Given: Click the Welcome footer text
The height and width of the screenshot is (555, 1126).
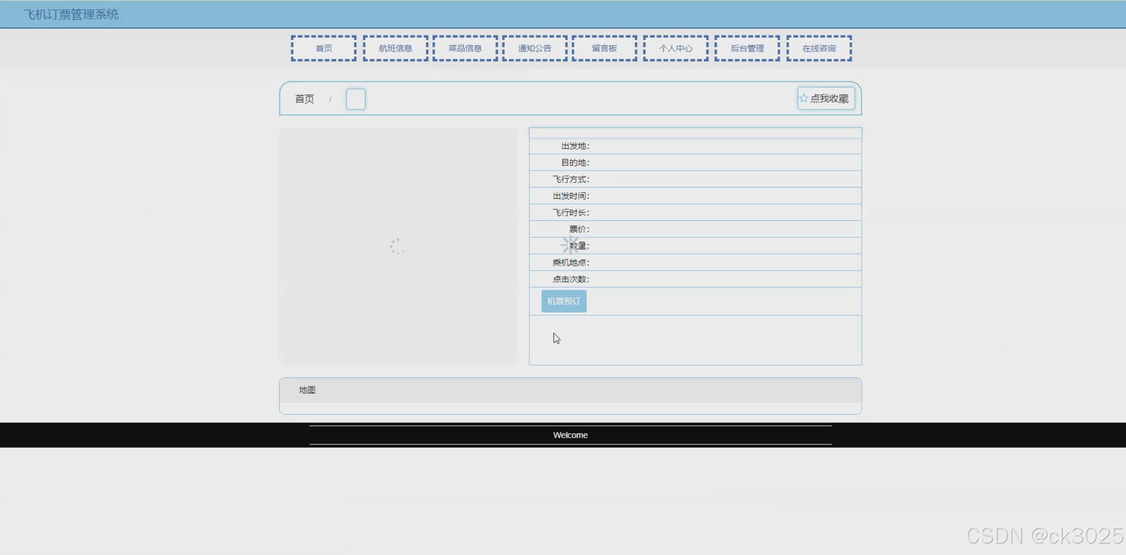Looking at the screenshot, I should coord(570,435).
